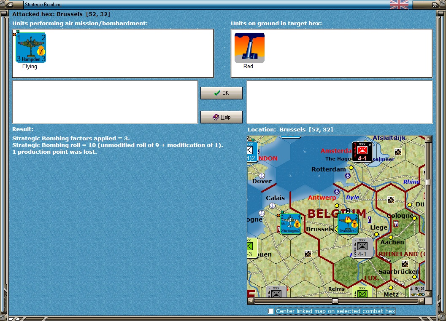Click the Antwerp yellow city marker
This screenshot has height=321, width=446.
[x=337, y=206]
